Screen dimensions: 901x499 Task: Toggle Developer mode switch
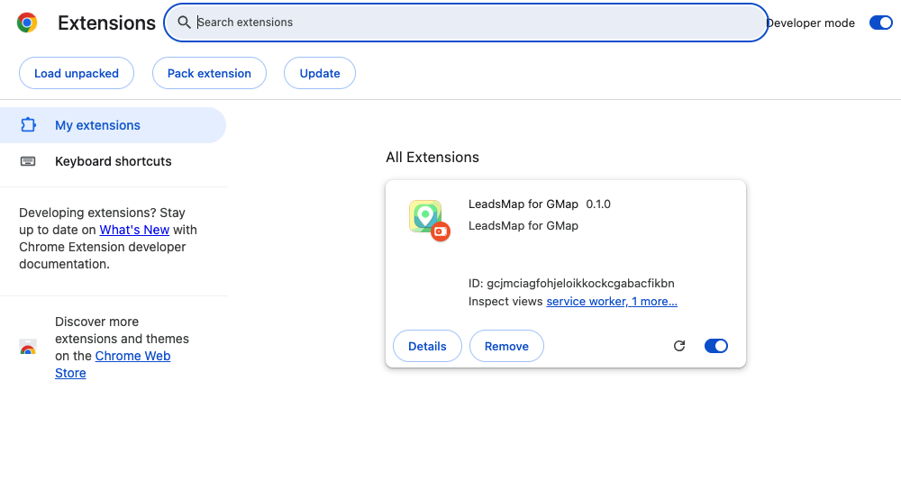[880, 23]
